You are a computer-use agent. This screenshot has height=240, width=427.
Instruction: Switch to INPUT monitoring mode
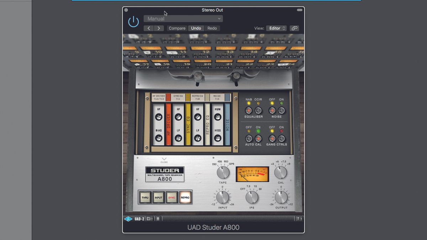158,197
